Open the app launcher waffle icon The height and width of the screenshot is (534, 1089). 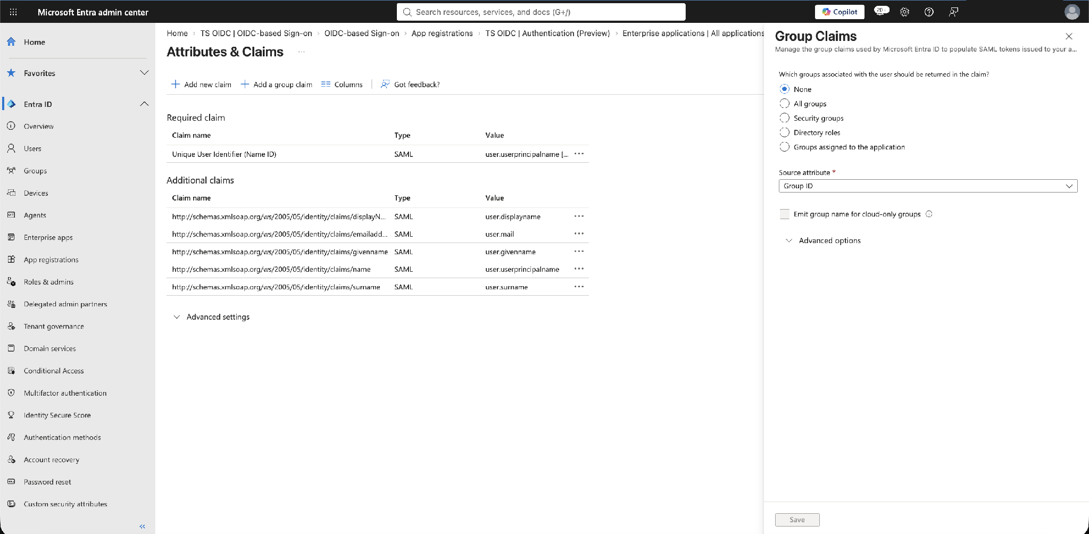coord(13,12)
